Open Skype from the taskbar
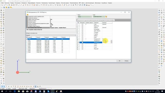The width and height of the screenshot is (165, 93). tap(48, 91)
